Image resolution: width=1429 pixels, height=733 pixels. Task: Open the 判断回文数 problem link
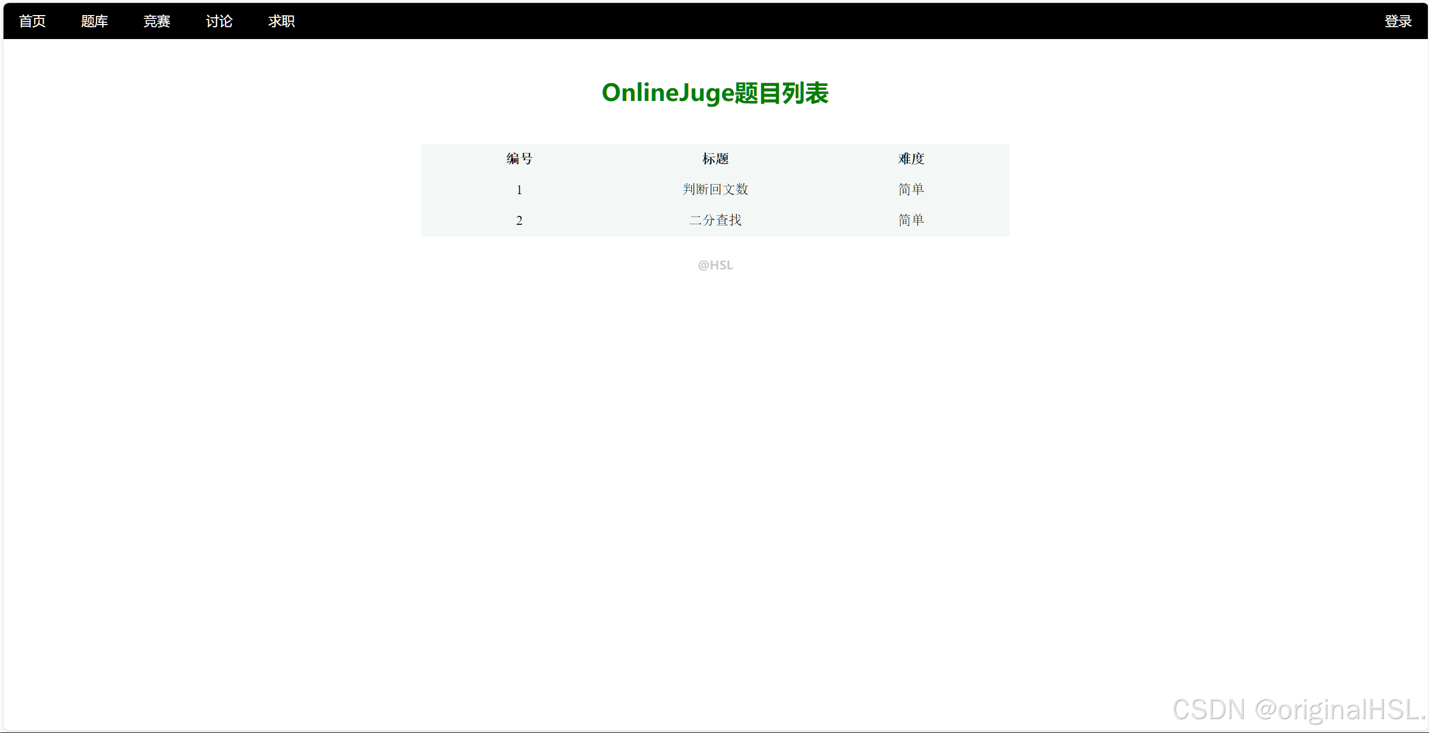click(715, 190)
